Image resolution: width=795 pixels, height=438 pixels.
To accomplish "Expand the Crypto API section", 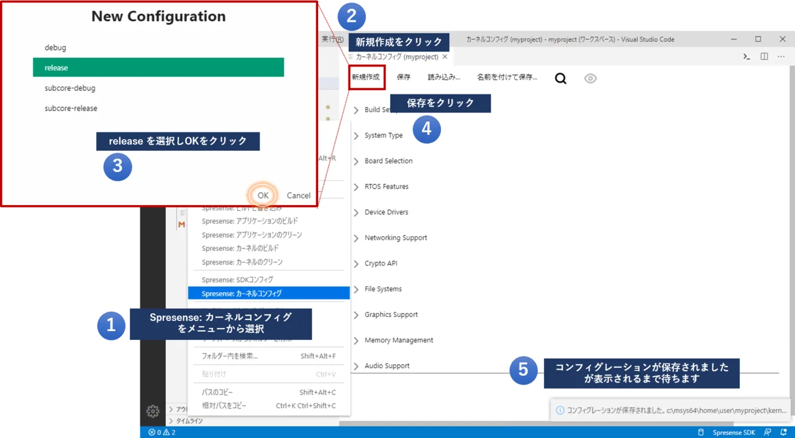I will click(376, 263).
